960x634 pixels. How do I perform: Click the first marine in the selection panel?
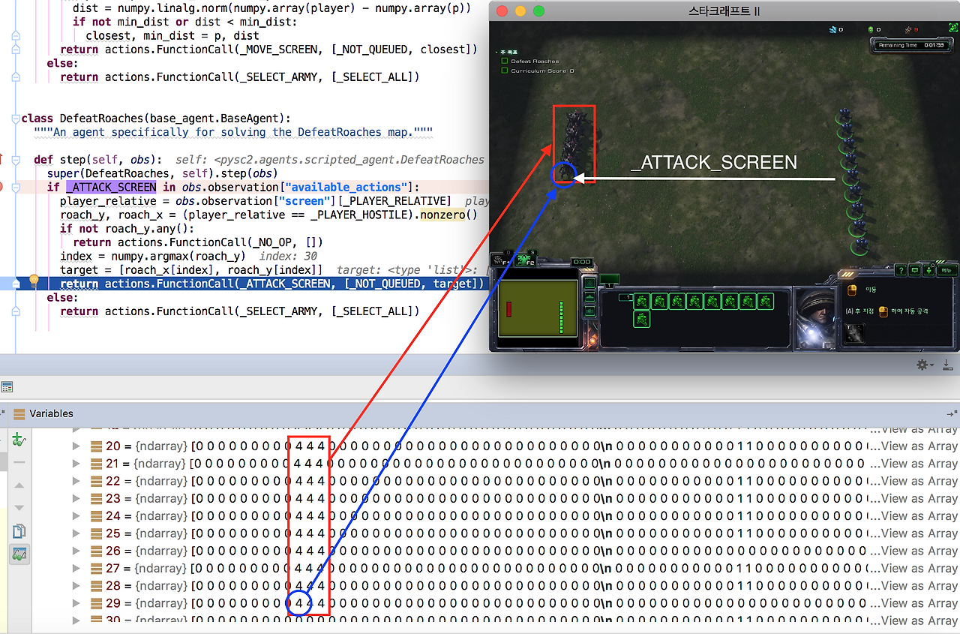click(x=642, y=302)
